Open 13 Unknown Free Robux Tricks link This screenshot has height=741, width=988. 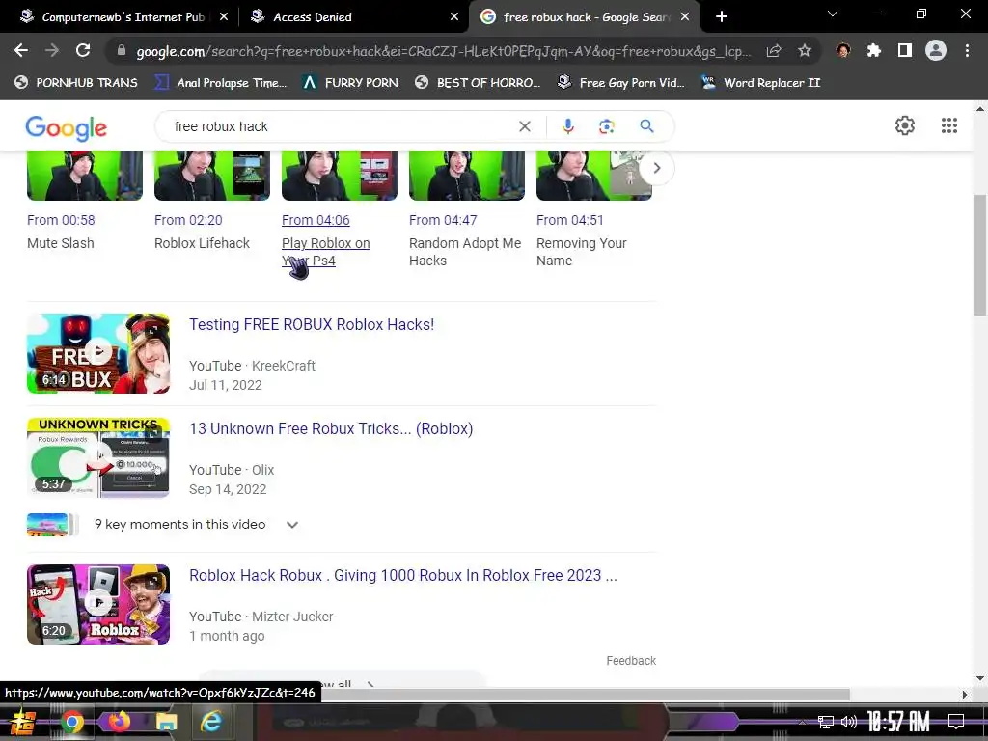pos(331,428)
